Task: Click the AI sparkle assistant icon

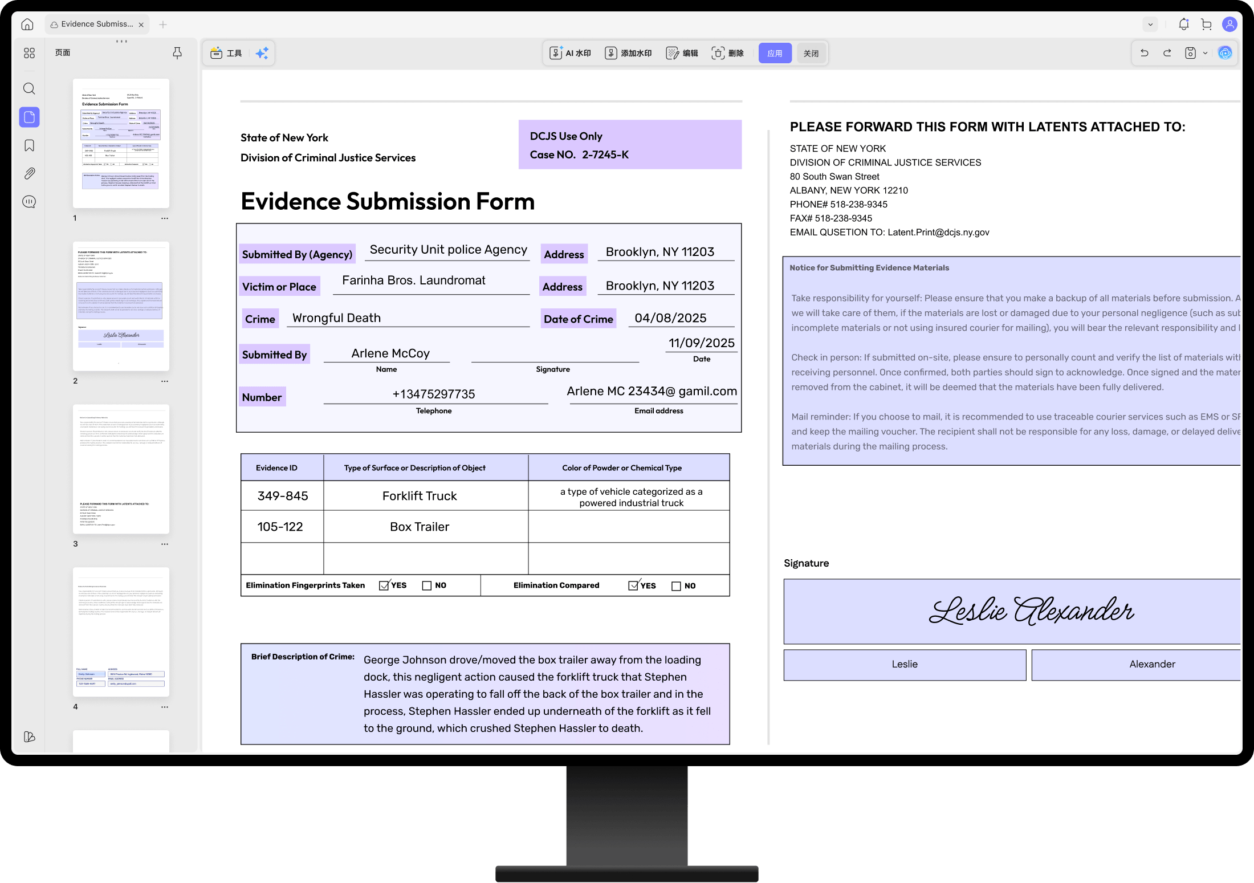Action: point(262,53)
